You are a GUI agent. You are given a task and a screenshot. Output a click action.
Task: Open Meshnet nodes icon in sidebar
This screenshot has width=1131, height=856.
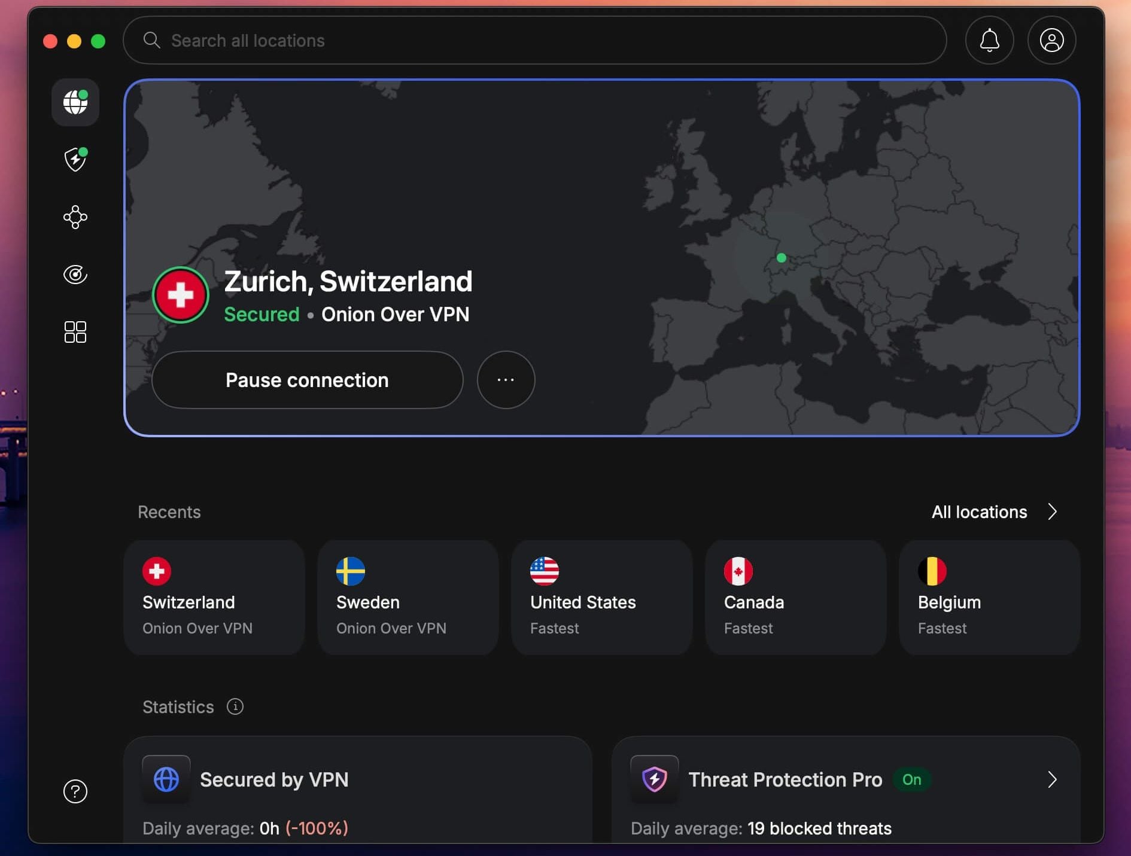pos(75,217)
